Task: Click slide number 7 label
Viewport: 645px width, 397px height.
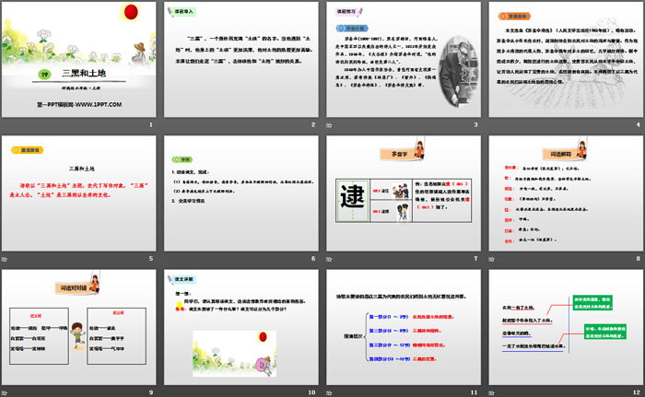Action: point(475,258)
